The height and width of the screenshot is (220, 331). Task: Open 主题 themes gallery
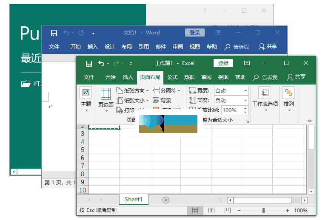point(86,99)
